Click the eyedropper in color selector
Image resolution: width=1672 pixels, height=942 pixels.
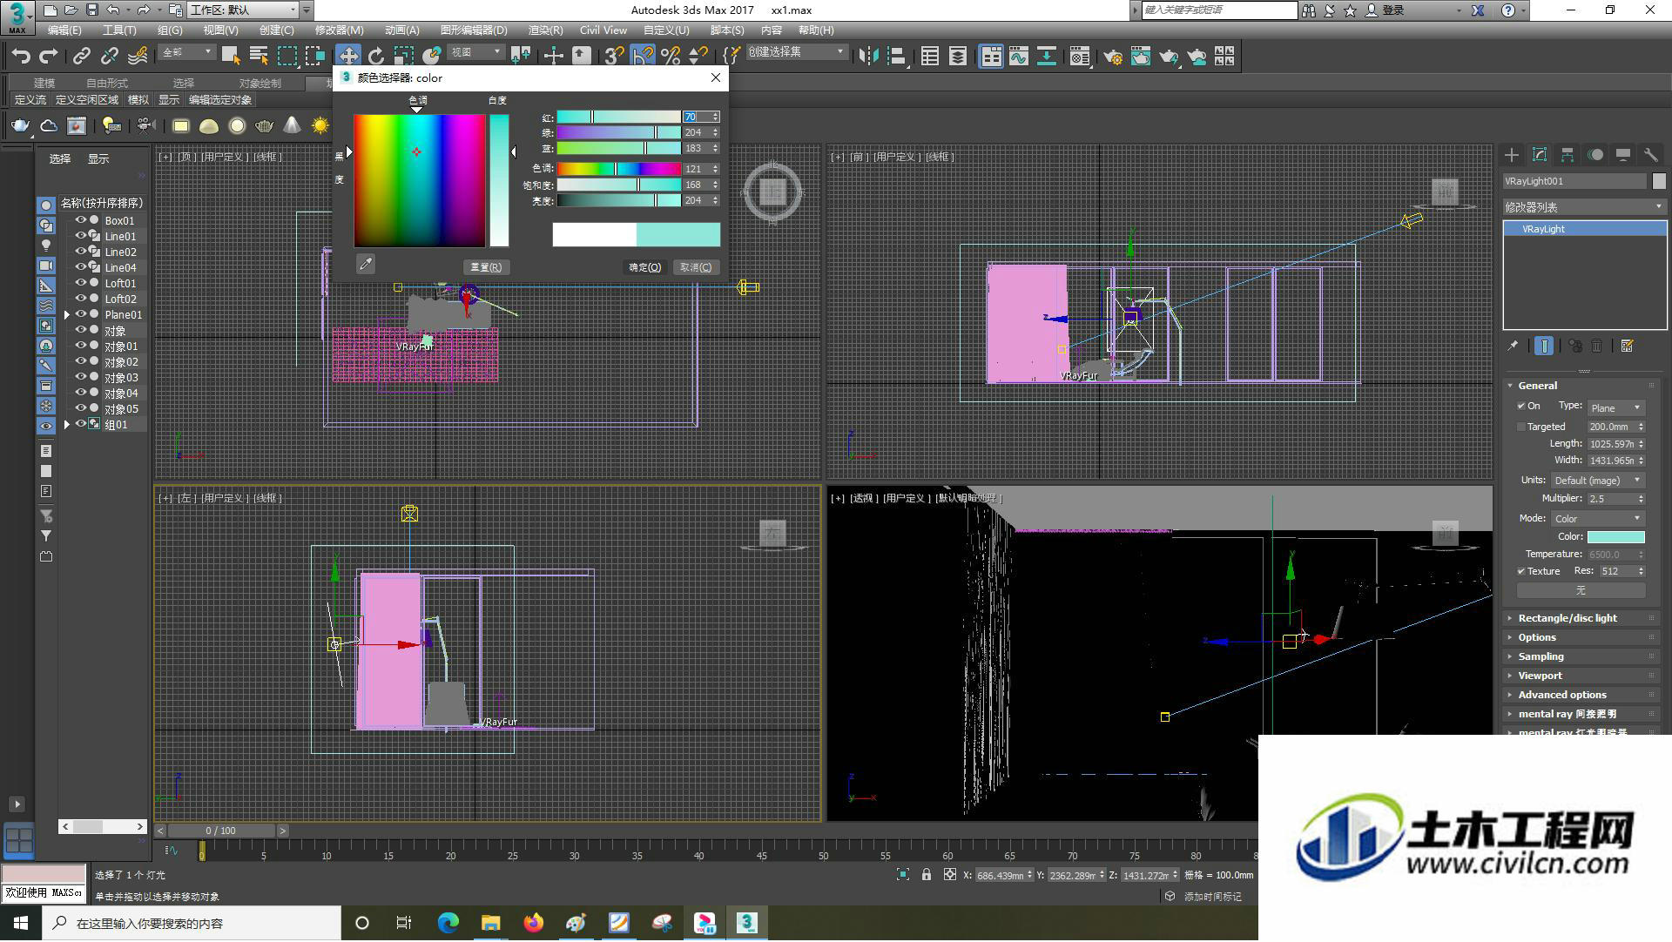click(x=366, y=264)
